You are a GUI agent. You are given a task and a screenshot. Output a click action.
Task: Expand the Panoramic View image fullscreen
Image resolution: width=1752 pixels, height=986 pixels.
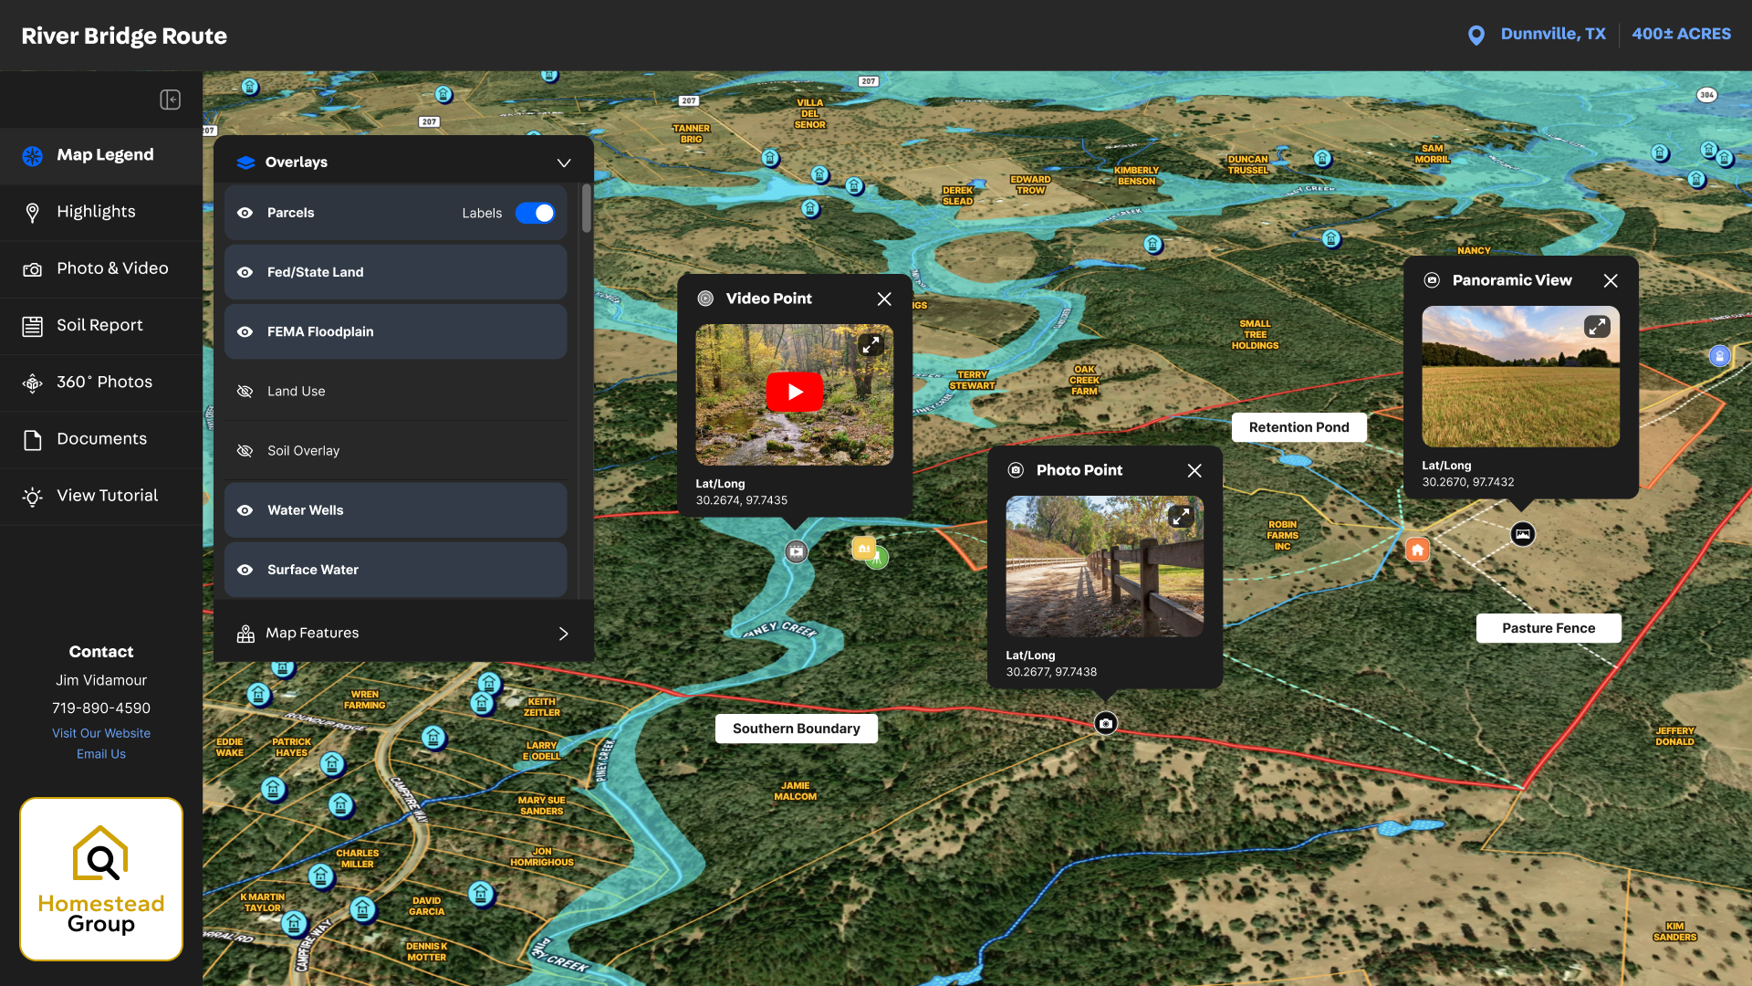pos(1597,327)
